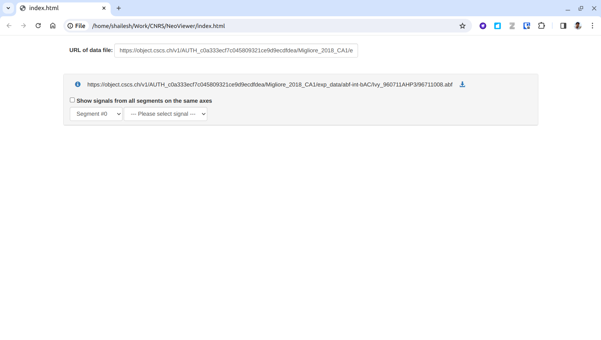Image resolution: width=601 pixels, height=340 pixels.
Task: Click the purple shield extension icon
Action: (x=483, y=26)
